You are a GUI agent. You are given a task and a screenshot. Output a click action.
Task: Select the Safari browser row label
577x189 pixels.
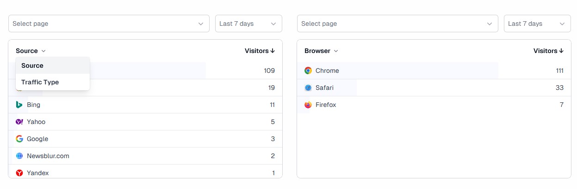pyautogui.click(x=324, y=88)
